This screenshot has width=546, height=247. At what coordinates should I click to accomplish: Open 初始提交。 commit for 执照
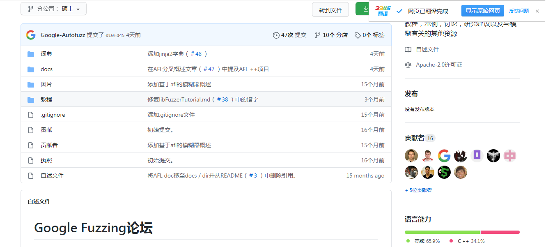click(x=161, y=160)
